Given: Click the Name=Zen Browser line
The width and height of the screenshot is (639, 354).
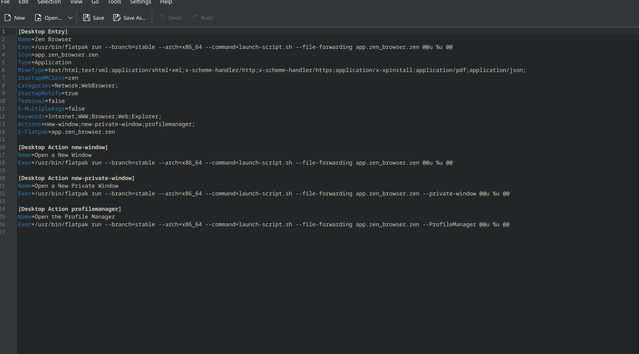Looking at the screenshot, I should click(45, 39).
